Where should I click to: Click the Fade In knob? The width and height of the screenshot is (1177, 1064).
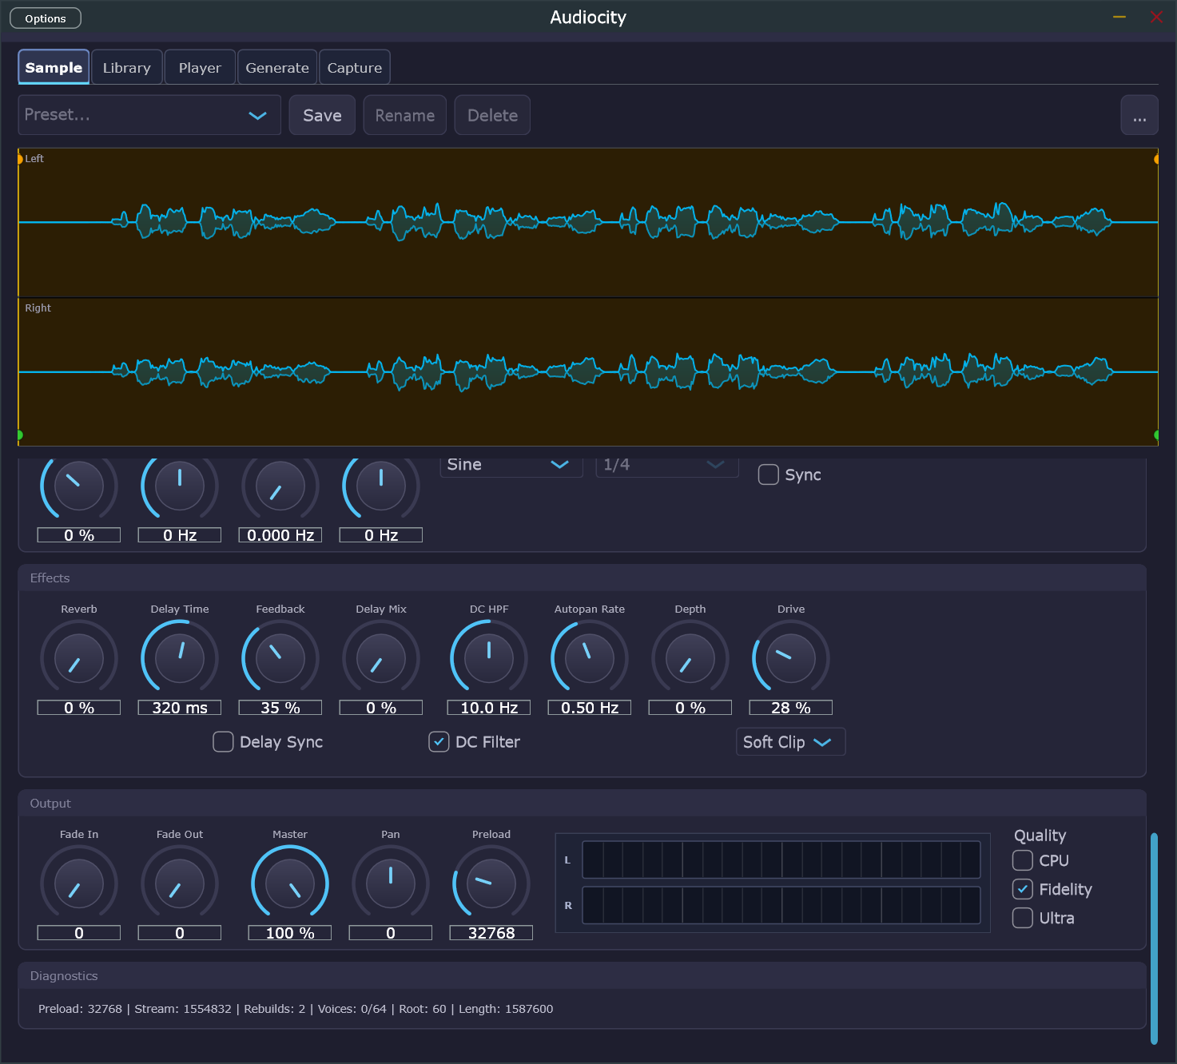point(79,884)
